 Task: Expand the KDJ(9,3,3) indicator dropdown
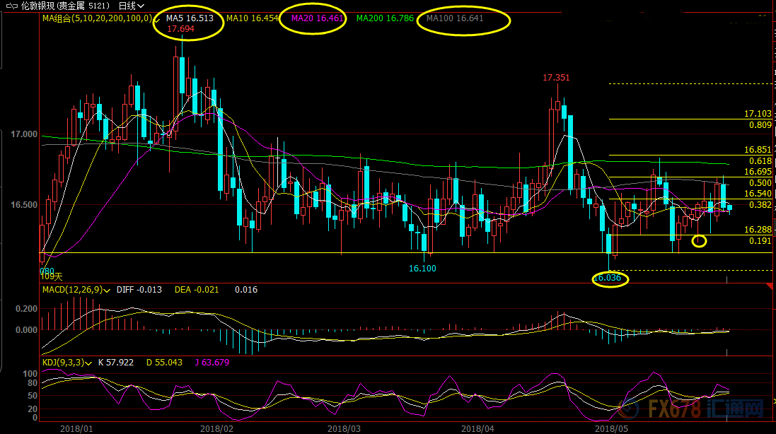tap(90, 363)
